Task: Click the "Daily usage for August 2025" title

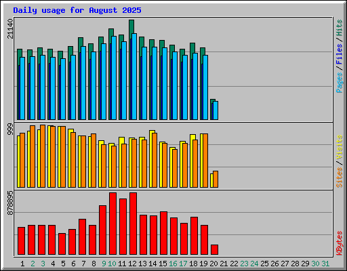Action: (77, 10)
